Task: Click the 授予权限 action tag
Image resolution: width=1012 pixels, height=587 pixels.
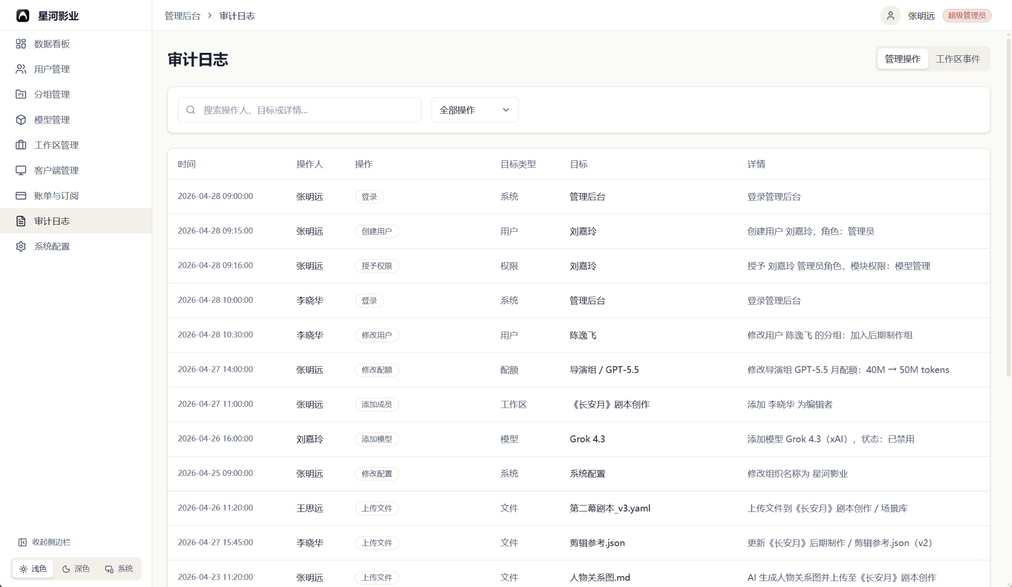Action: [x=377, y=266]
